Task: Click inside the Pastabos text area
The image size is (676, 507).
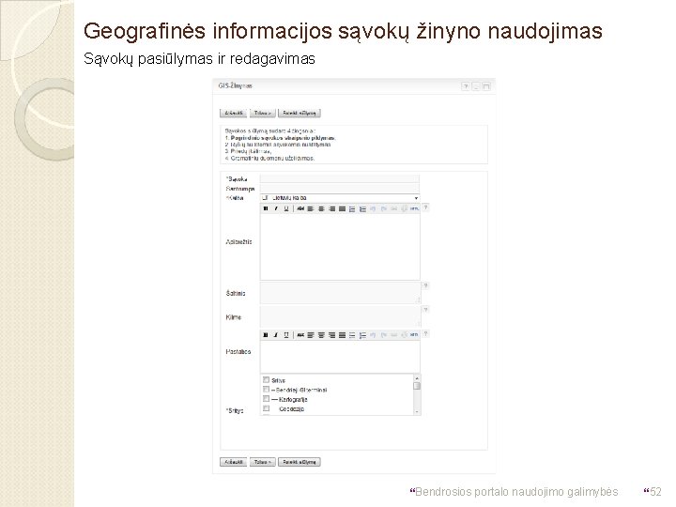Action: point(340,356)
